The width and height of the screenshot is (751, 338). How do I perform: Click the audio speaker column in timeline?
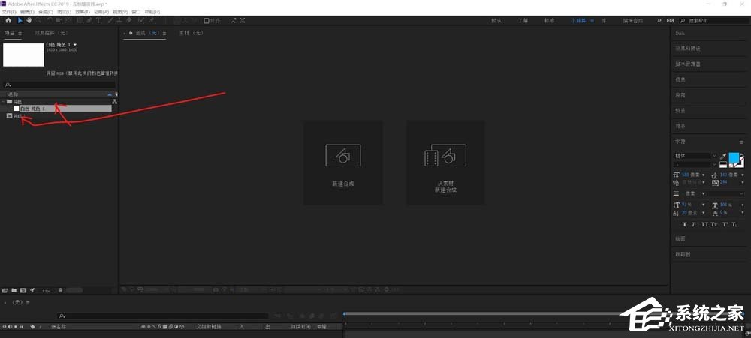[x=10, y=327]
